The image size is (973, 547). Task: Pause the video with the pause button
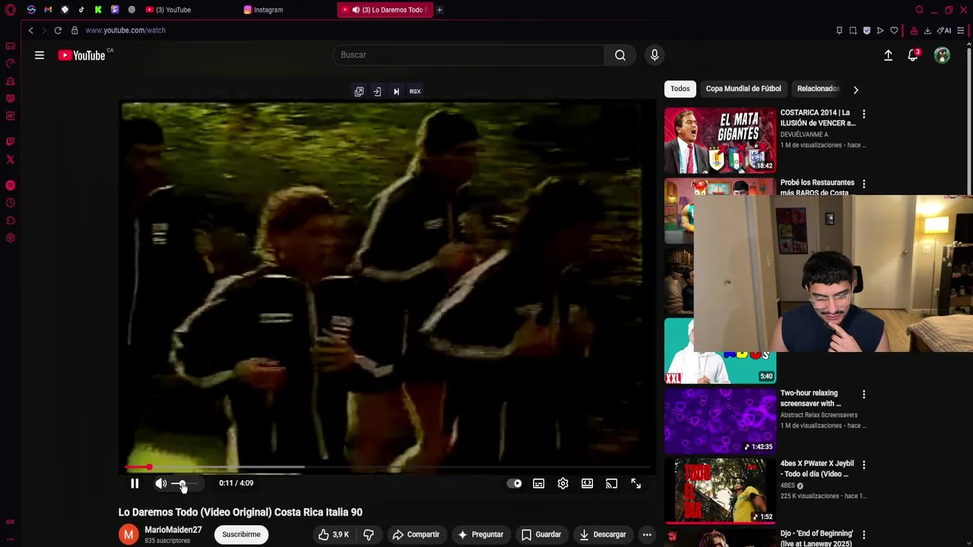(x=135, y=483)
